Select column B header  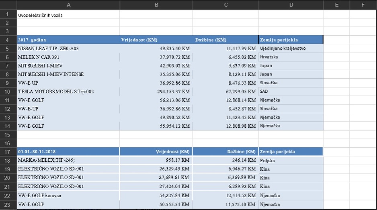[156, 5]
